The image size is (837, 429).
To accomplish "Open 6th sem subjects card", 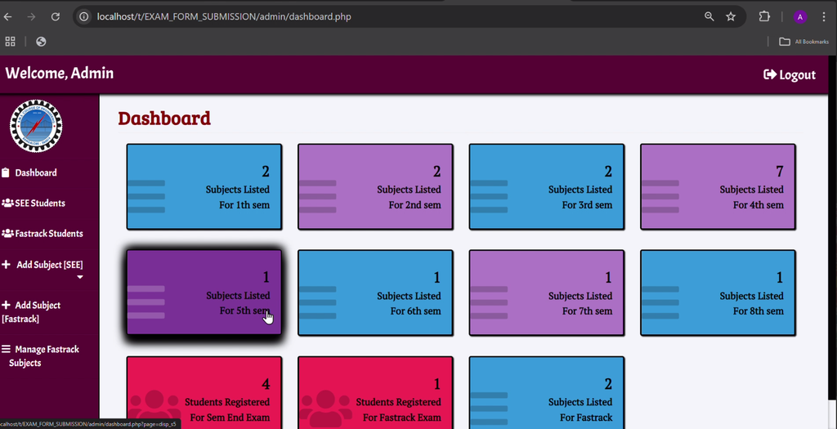I will (x=375, y=293).
